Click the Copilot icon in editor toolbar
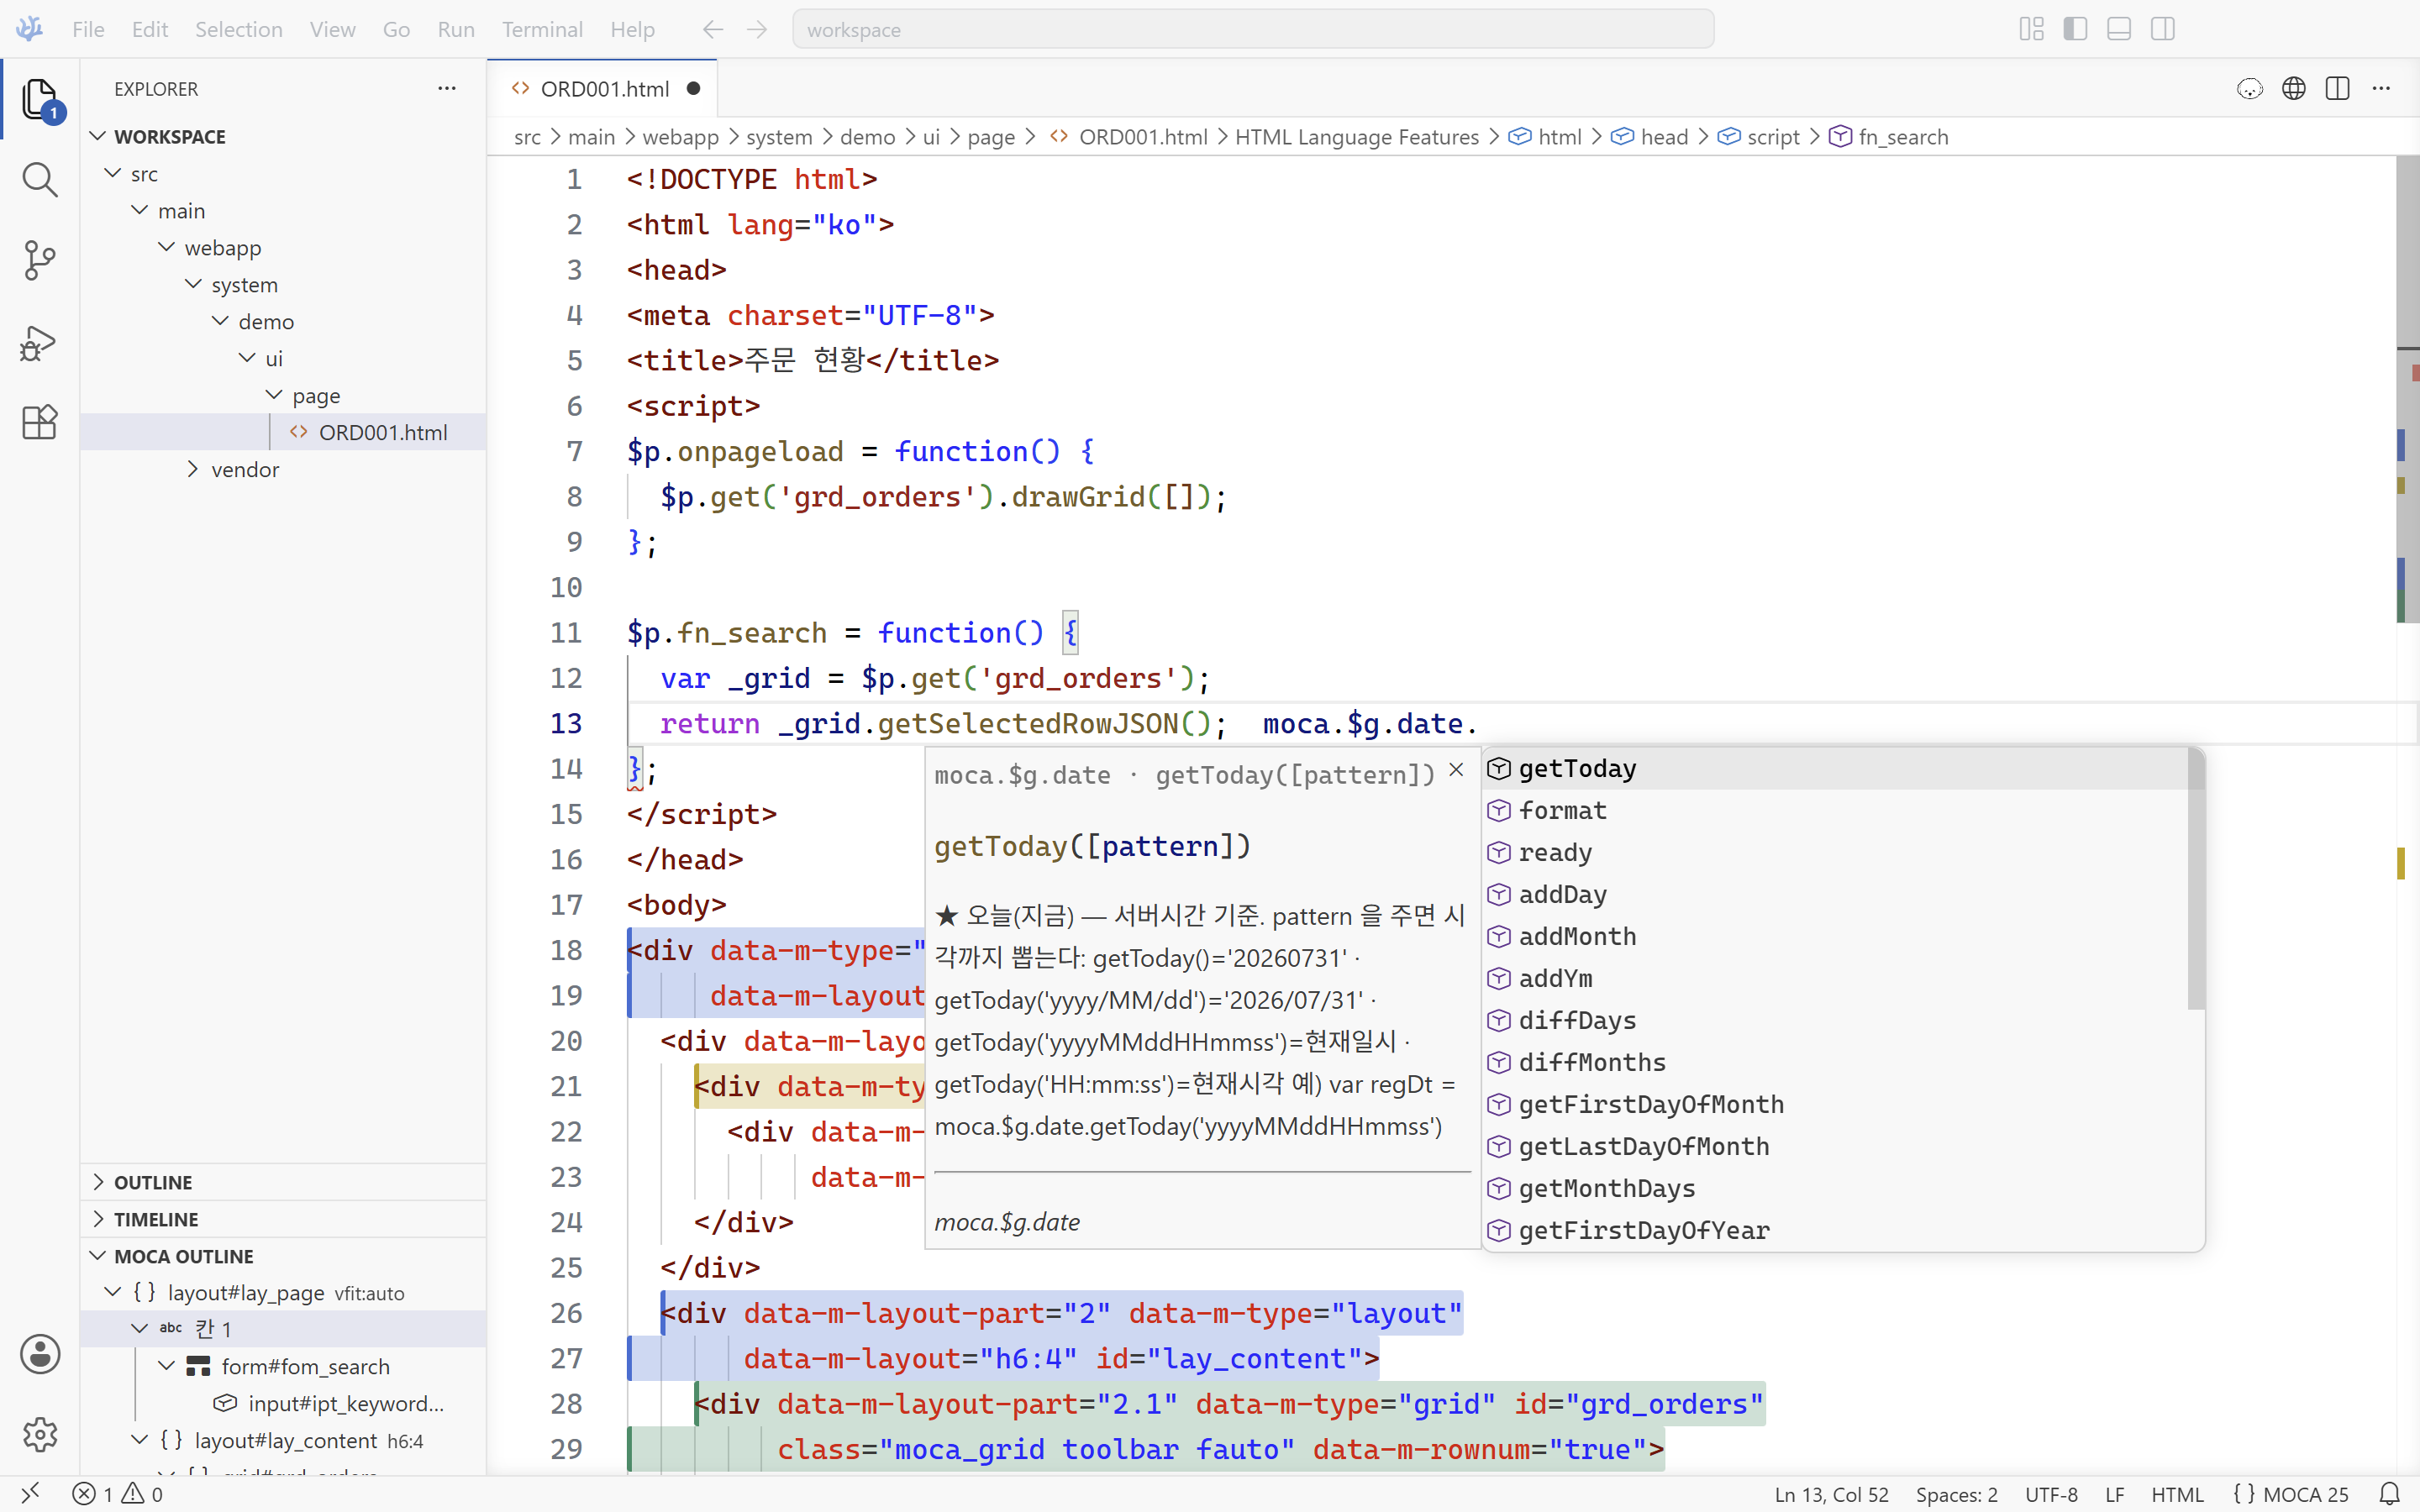The height and width of the screenshot is (1512, 2420). (2250, 88)
